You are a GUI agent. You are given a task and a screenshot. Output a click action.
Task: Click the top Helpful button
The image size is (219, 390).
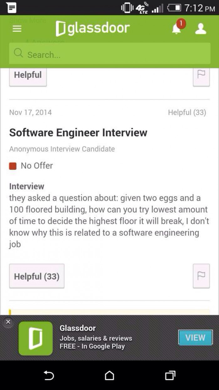[28, 76]
